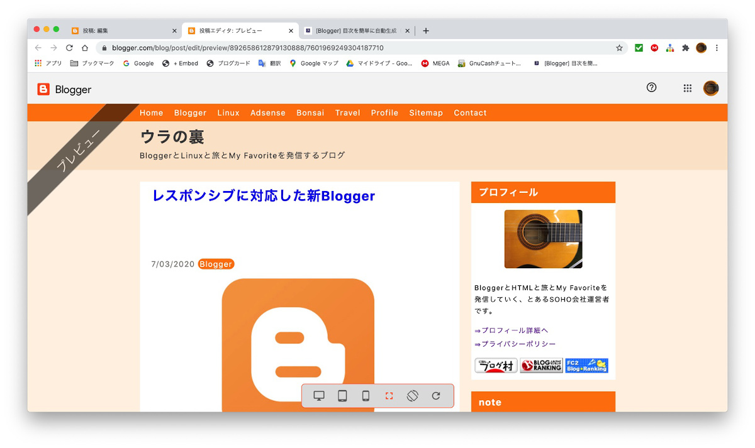Image resolution: width=755 pixels, height=448 pixels.
Task: Click the Blogger logo icon
Action: click(43, 89)
